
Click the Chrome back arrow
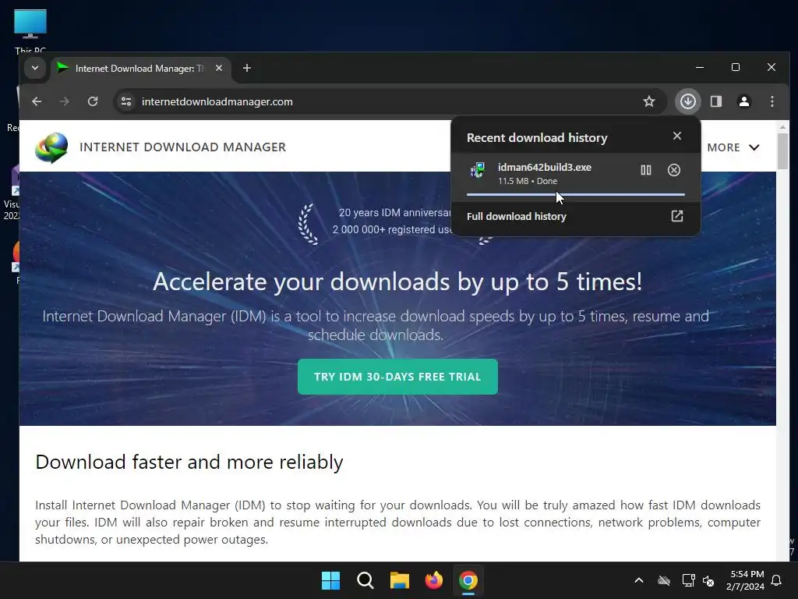click(37, 101)
